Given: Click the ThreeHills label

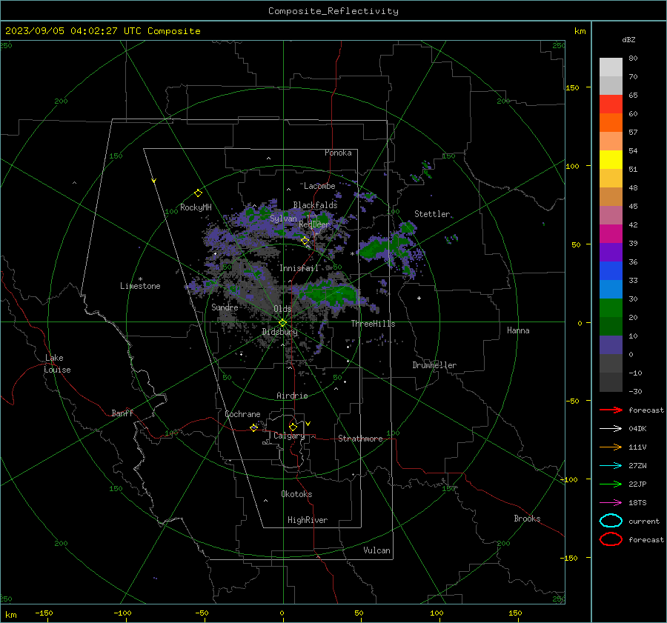Looking at the screenshot, I should click(x=373, y=324).
